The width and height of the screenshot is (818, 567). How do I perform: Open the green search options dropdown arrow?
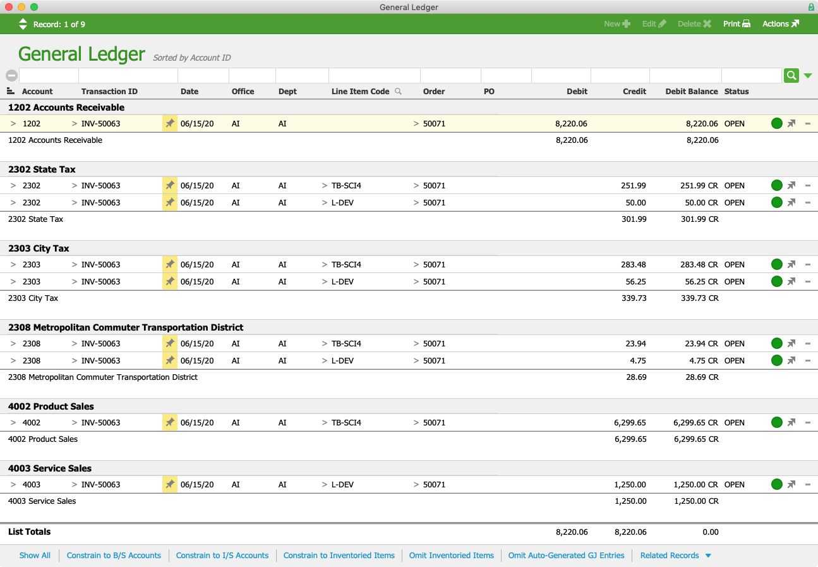coord(808,76)
